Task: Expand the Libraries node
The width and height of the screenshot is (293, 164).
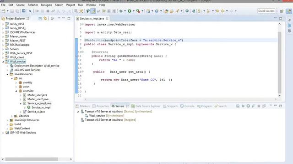Action: point(12,116)
